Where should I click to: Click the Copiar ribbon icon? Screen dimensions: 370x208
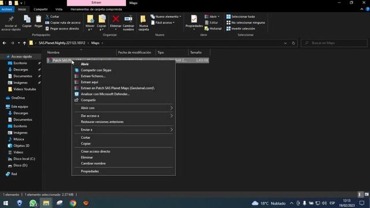pyautogui.click(x=27, y=21)
